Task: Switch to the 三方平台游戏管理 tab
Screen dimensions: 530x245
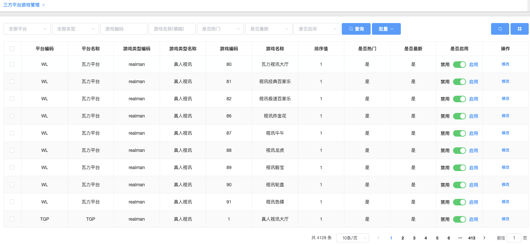Action: tap(21, 5)
